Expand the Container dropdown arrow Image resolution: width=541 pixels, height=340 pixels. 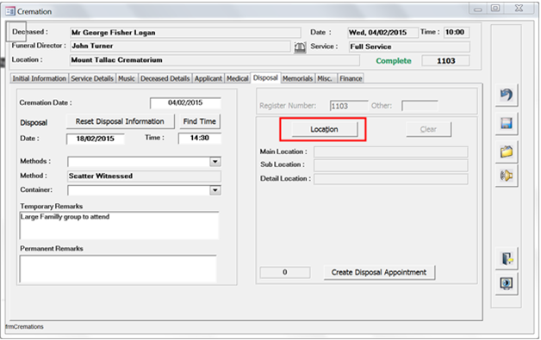coord(215,190)
